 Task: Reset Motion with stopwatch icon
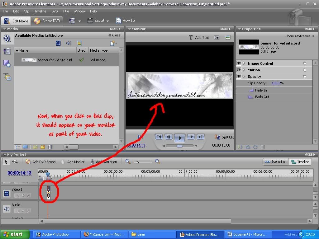(305, 70)
